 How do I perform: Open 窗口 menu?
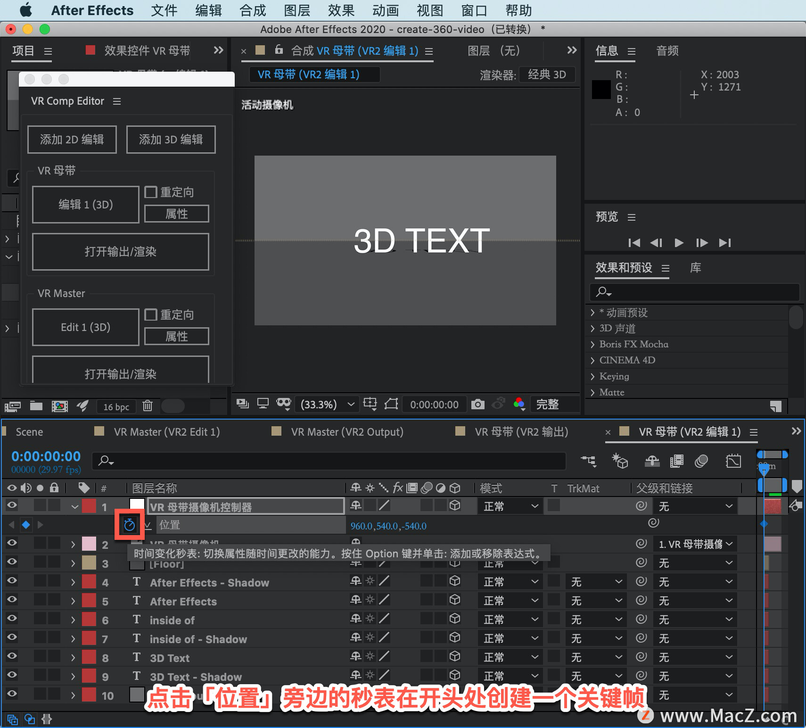(474, 10)
